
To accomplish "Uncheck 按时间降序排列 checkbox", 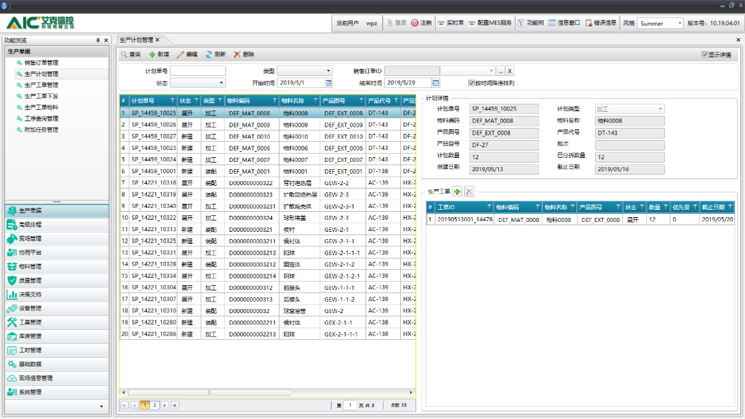I will click(x=472, y=83).
